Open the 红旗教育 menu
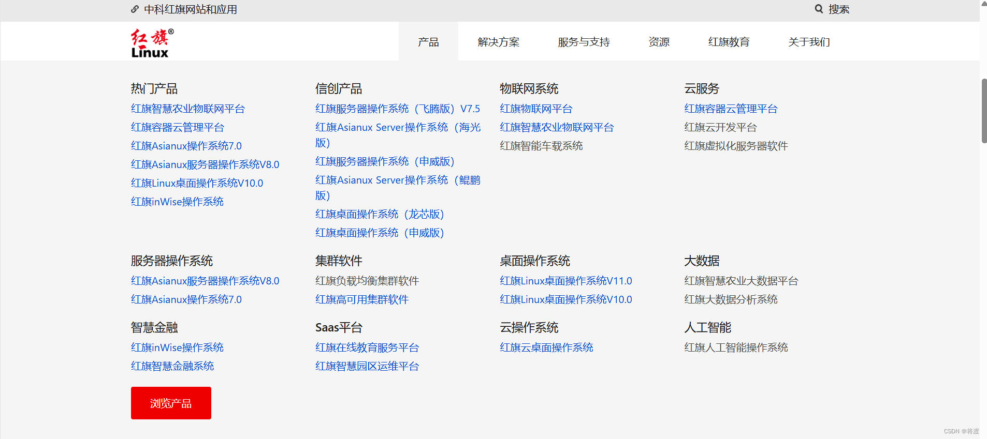Image resolution: width=987 pixels, height=439 pixels. [729, 41]
